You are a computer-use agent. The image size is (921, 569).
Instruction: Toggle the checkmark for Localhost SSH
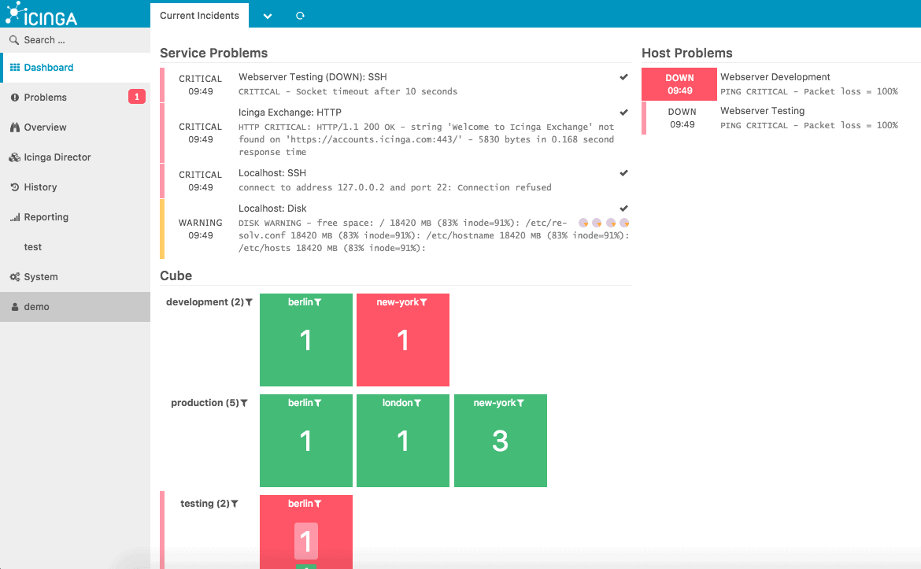(623, 173)
